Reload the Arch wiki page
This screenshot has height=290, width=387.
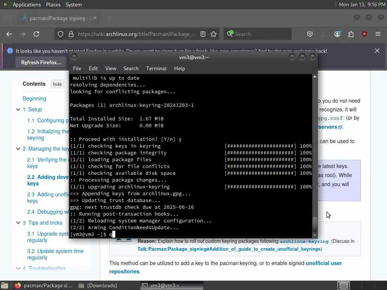[36, 34]
